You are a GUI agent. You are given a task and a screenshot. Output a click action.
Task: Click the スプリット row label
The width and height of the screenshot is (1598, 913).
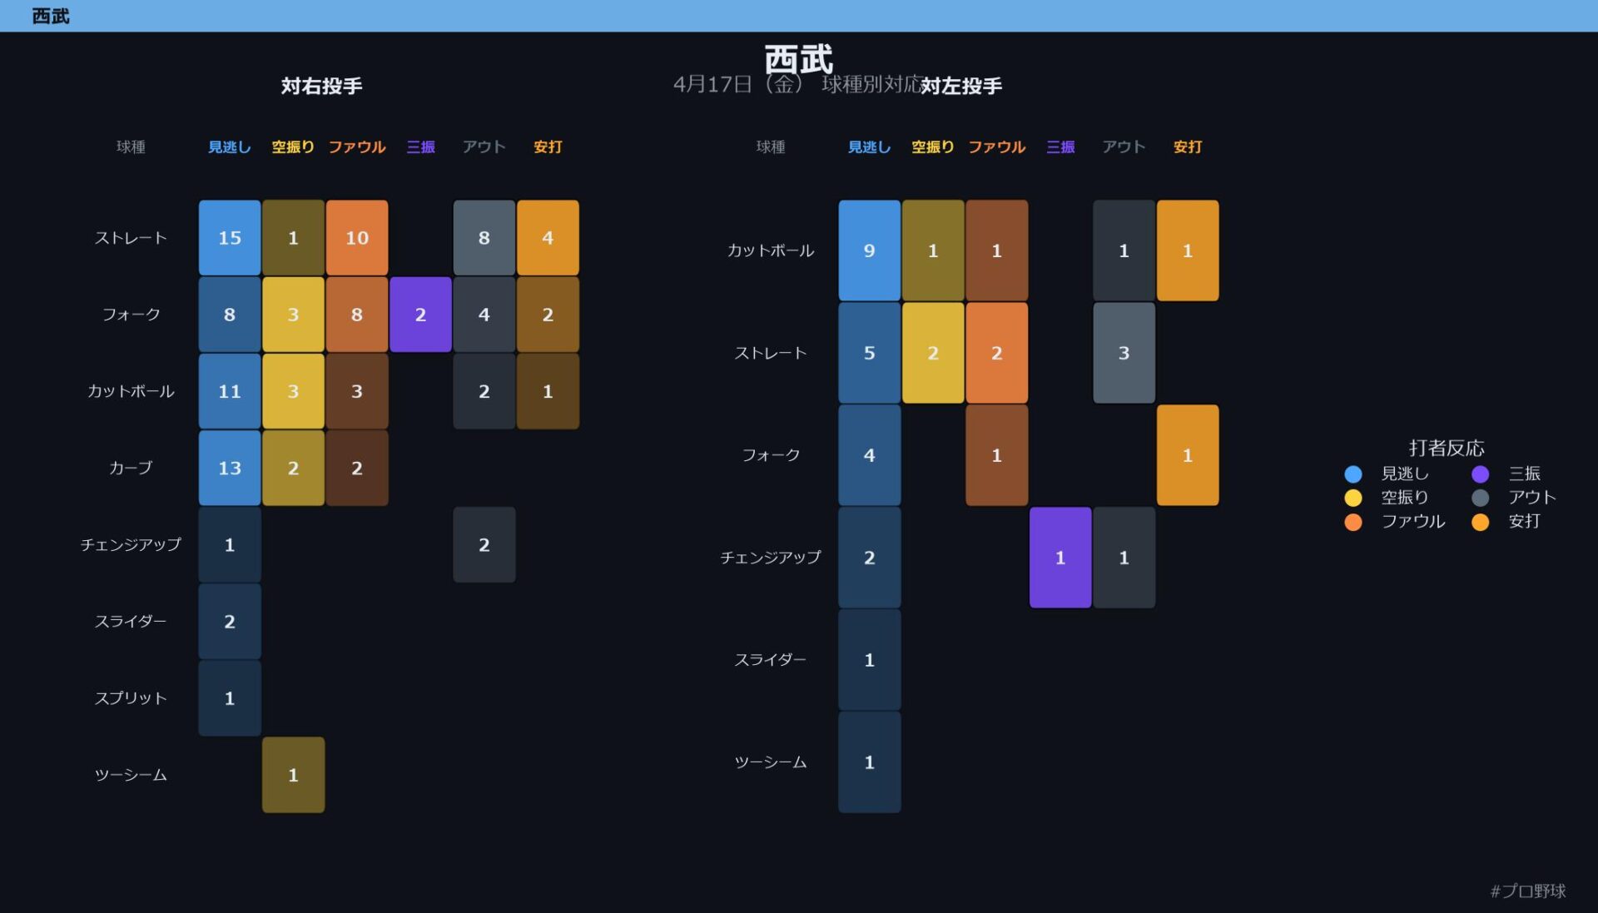131,698
